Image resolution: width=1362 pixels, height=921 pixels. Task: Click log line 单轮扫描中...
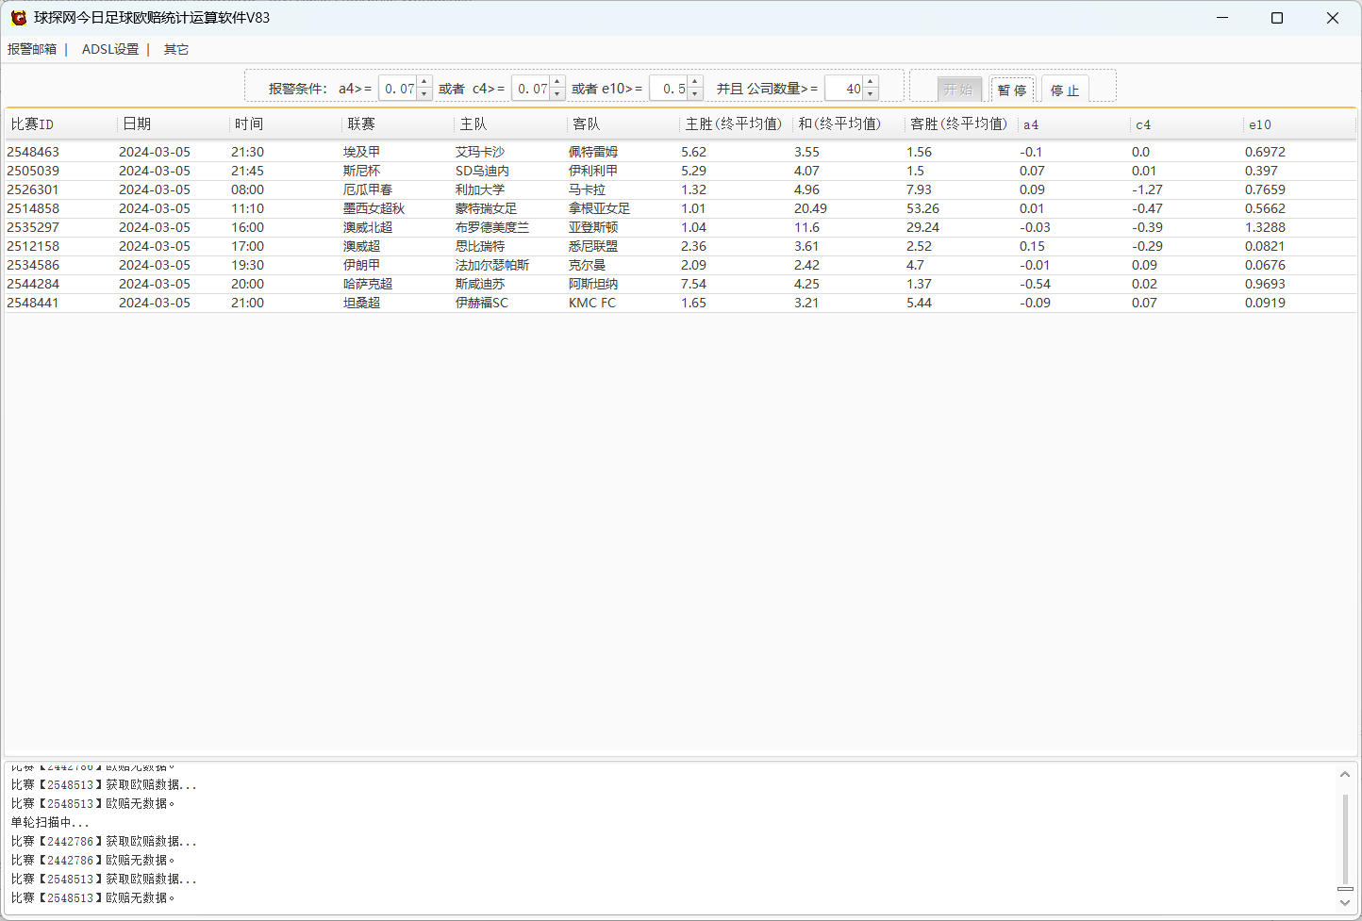point(50,822)
